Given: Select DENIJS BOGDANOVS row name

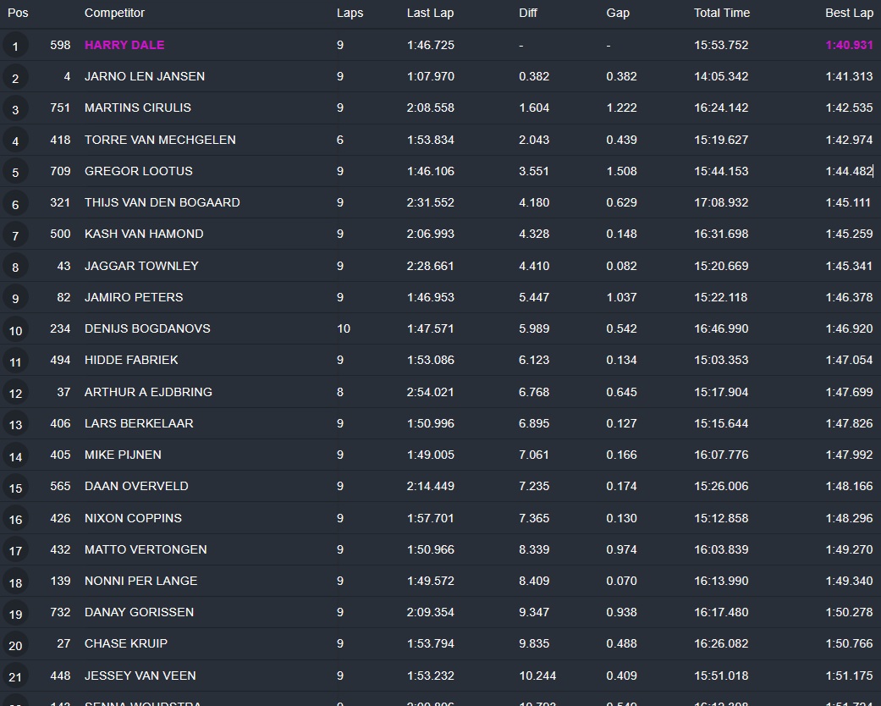Looking at the screenshot, I should pyautogui.click(x=147, y=328).
